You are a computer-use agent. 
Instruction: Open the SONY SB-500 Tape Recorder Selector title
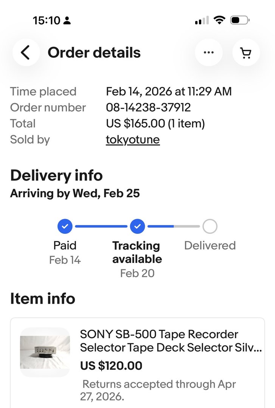pyautogui.click(x=171, y=341)
